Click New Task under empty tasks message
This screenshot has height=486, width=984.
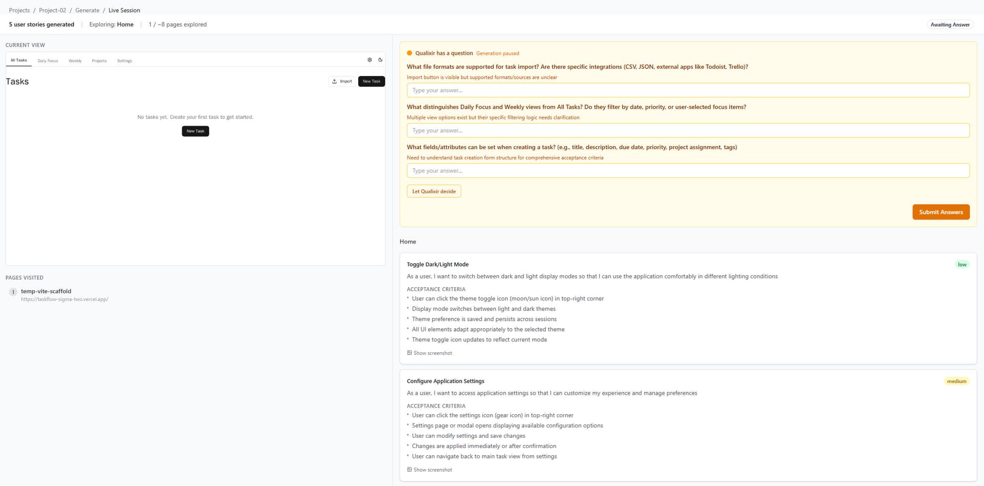tap(195, 131)
